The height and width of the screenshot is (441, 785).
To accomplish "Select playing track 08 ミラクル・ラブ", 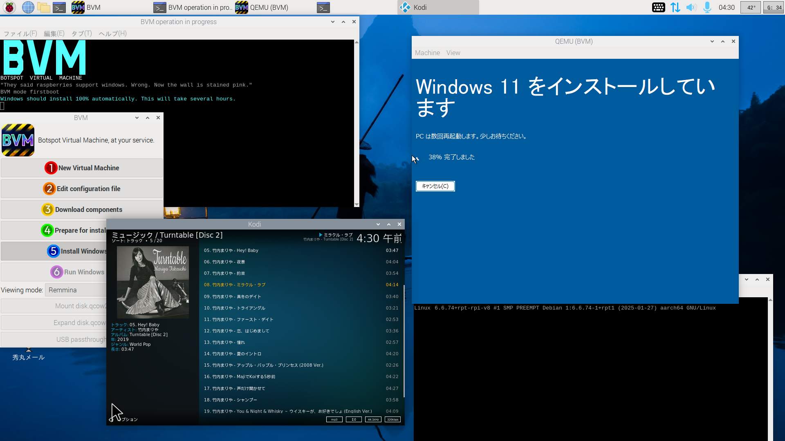I will (x=301, y=285).
